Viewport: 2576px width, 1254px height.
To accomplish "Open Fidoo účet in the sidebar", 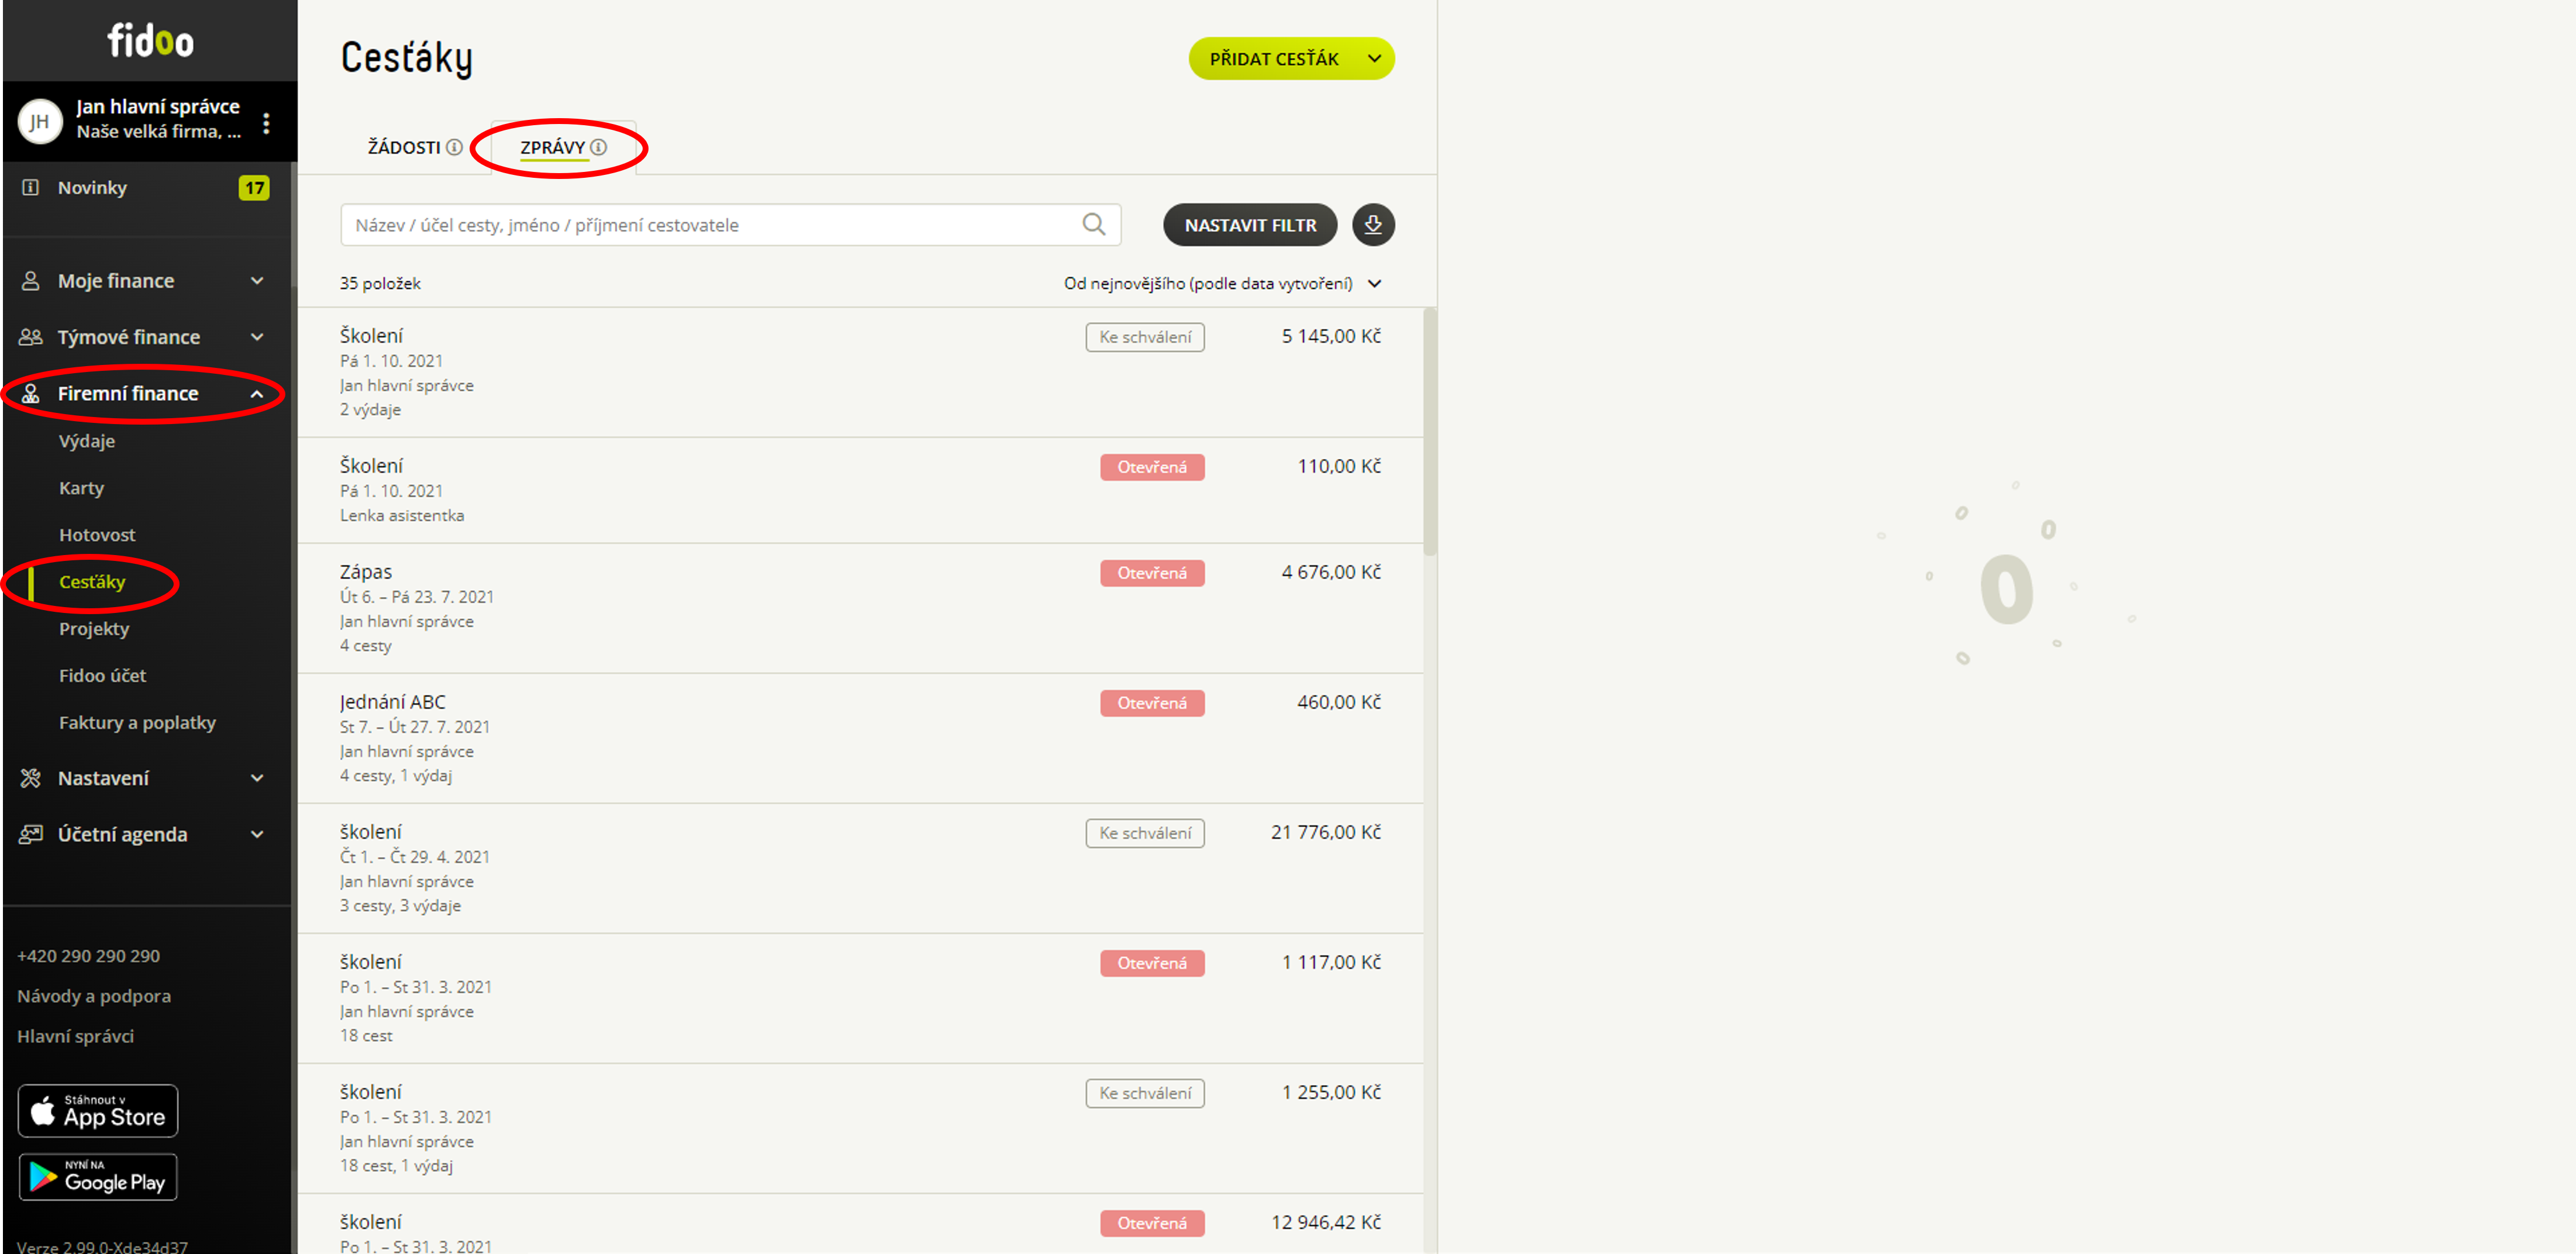I will coord(102,676).
